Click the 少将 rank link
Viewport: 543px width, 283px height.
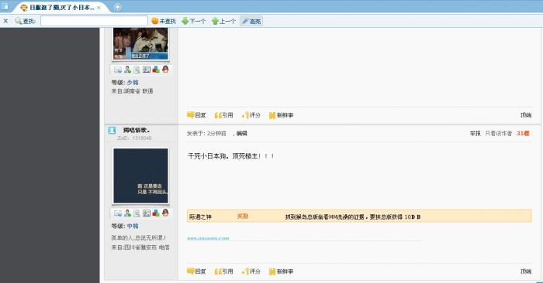[133, 83]
